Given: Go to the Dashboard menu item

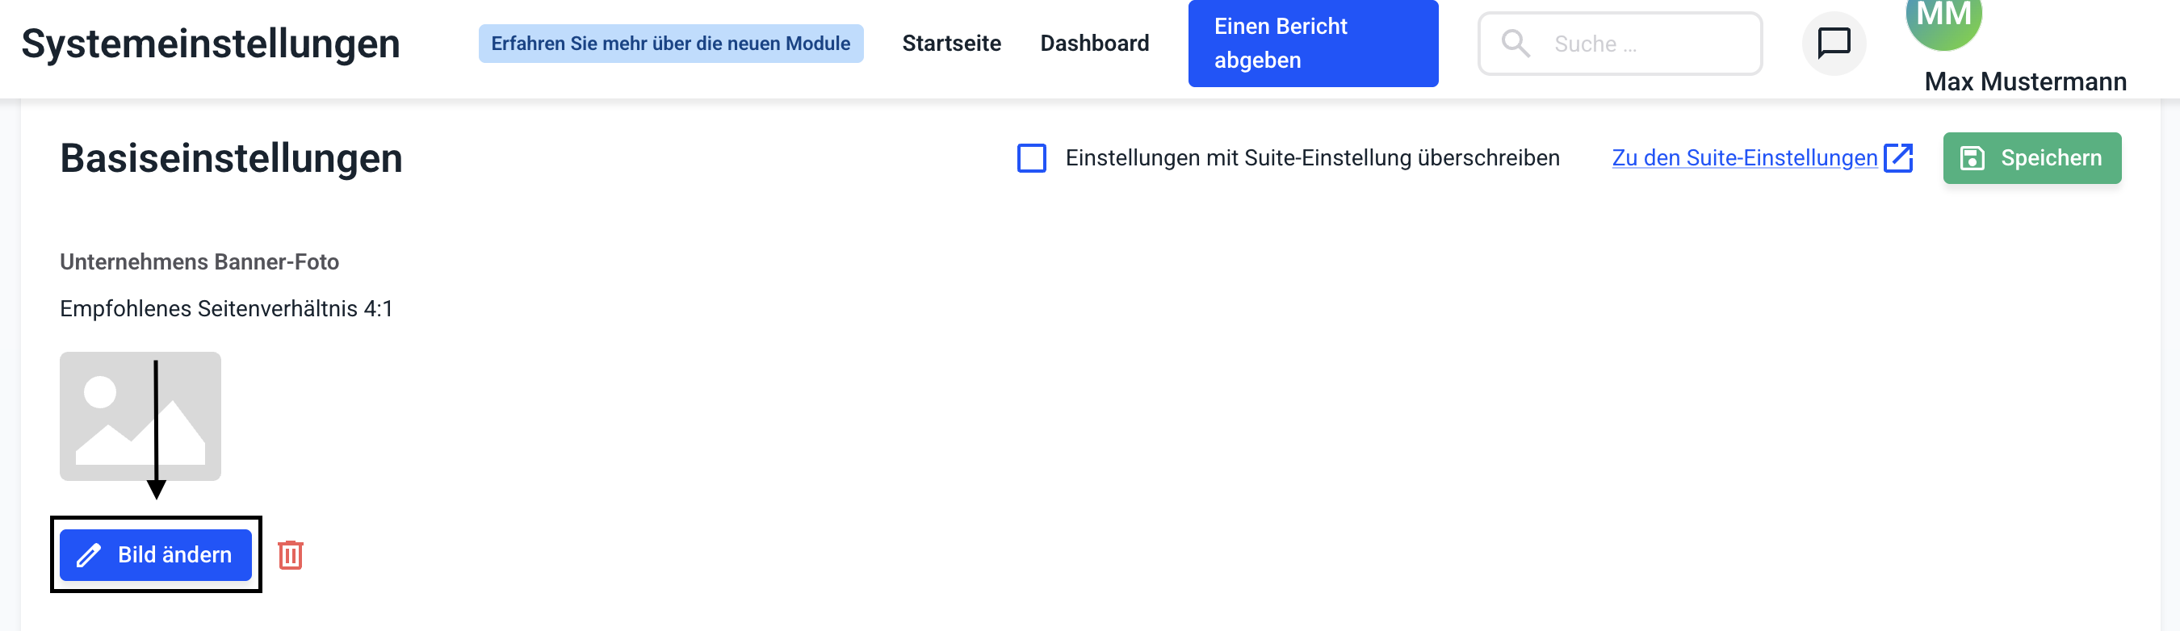Looking at the screenshot, I should [x=1094, y=43].
